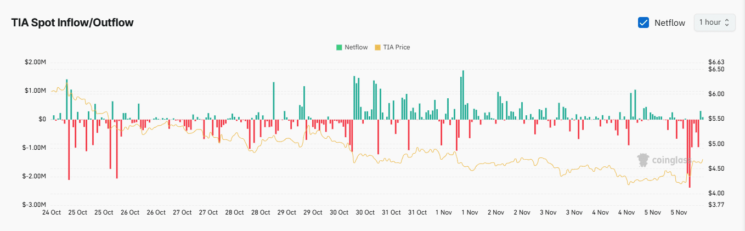Click the TIA Spot Inflow/Outflow title

click(72, 22)
